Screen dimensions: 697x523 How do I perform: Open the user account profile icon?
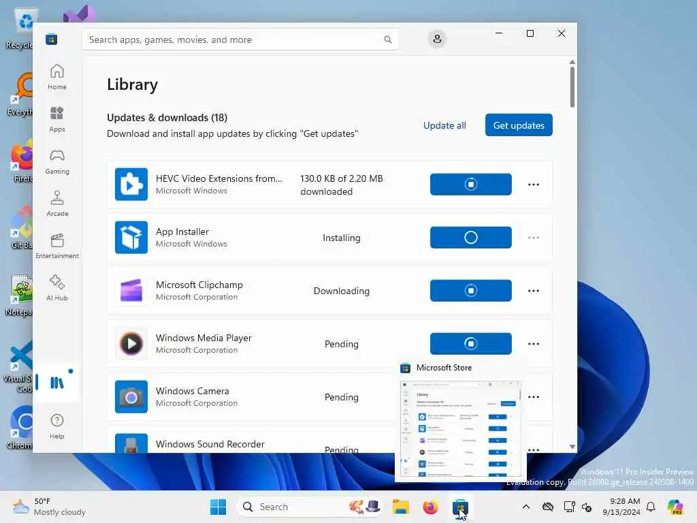(x=437, y=39)
